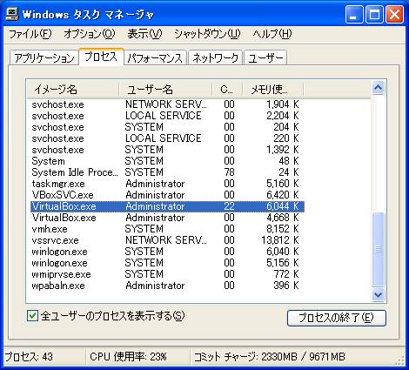Sort by the メモリ使用量 column header
Viewport: 409px width, 370px height.
pyautogui.click(x=272, y=90)
